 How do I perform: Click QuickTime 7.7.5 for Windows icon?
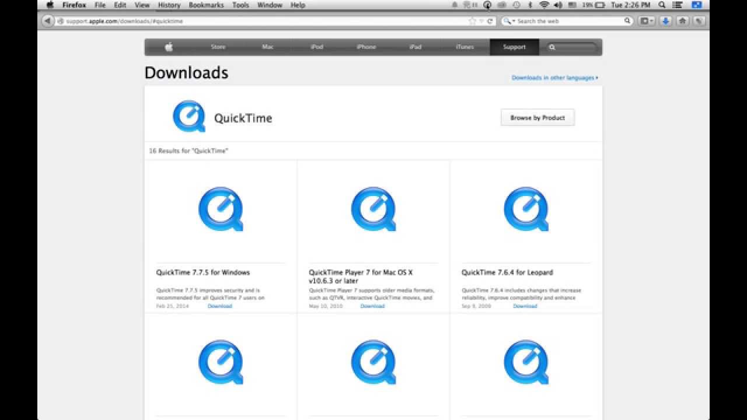pos(221,210)
